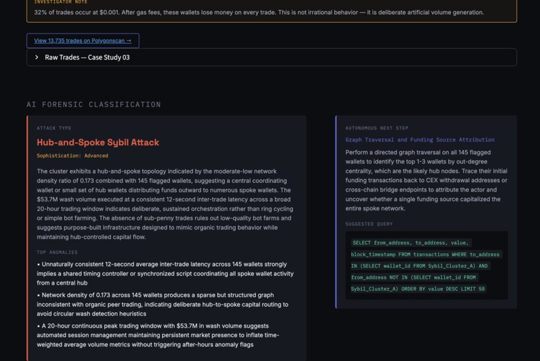The height and width of the screenshot is (361, 540).
Task: Click the block_timestamp FROM transactions query line
Action: coord(425,255)
